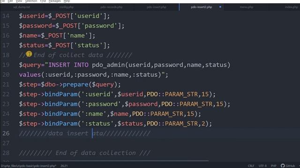Switch to the index.php tab
300x168 pixels.
(291, 7)
